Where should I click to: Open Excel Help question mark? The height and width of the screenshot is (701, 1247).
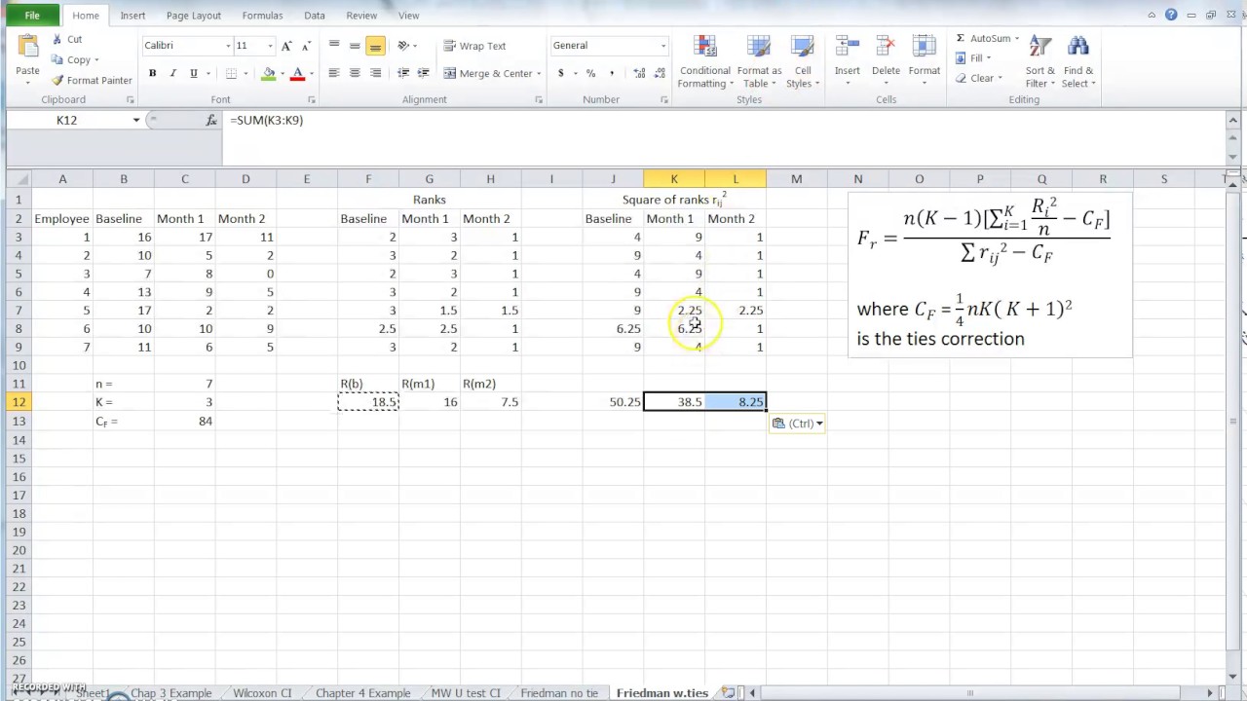point(1171,15)
